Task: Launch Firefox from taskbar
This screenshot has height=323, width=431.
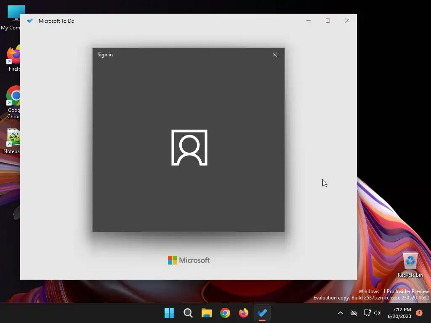Action: [x=244, y=313]
